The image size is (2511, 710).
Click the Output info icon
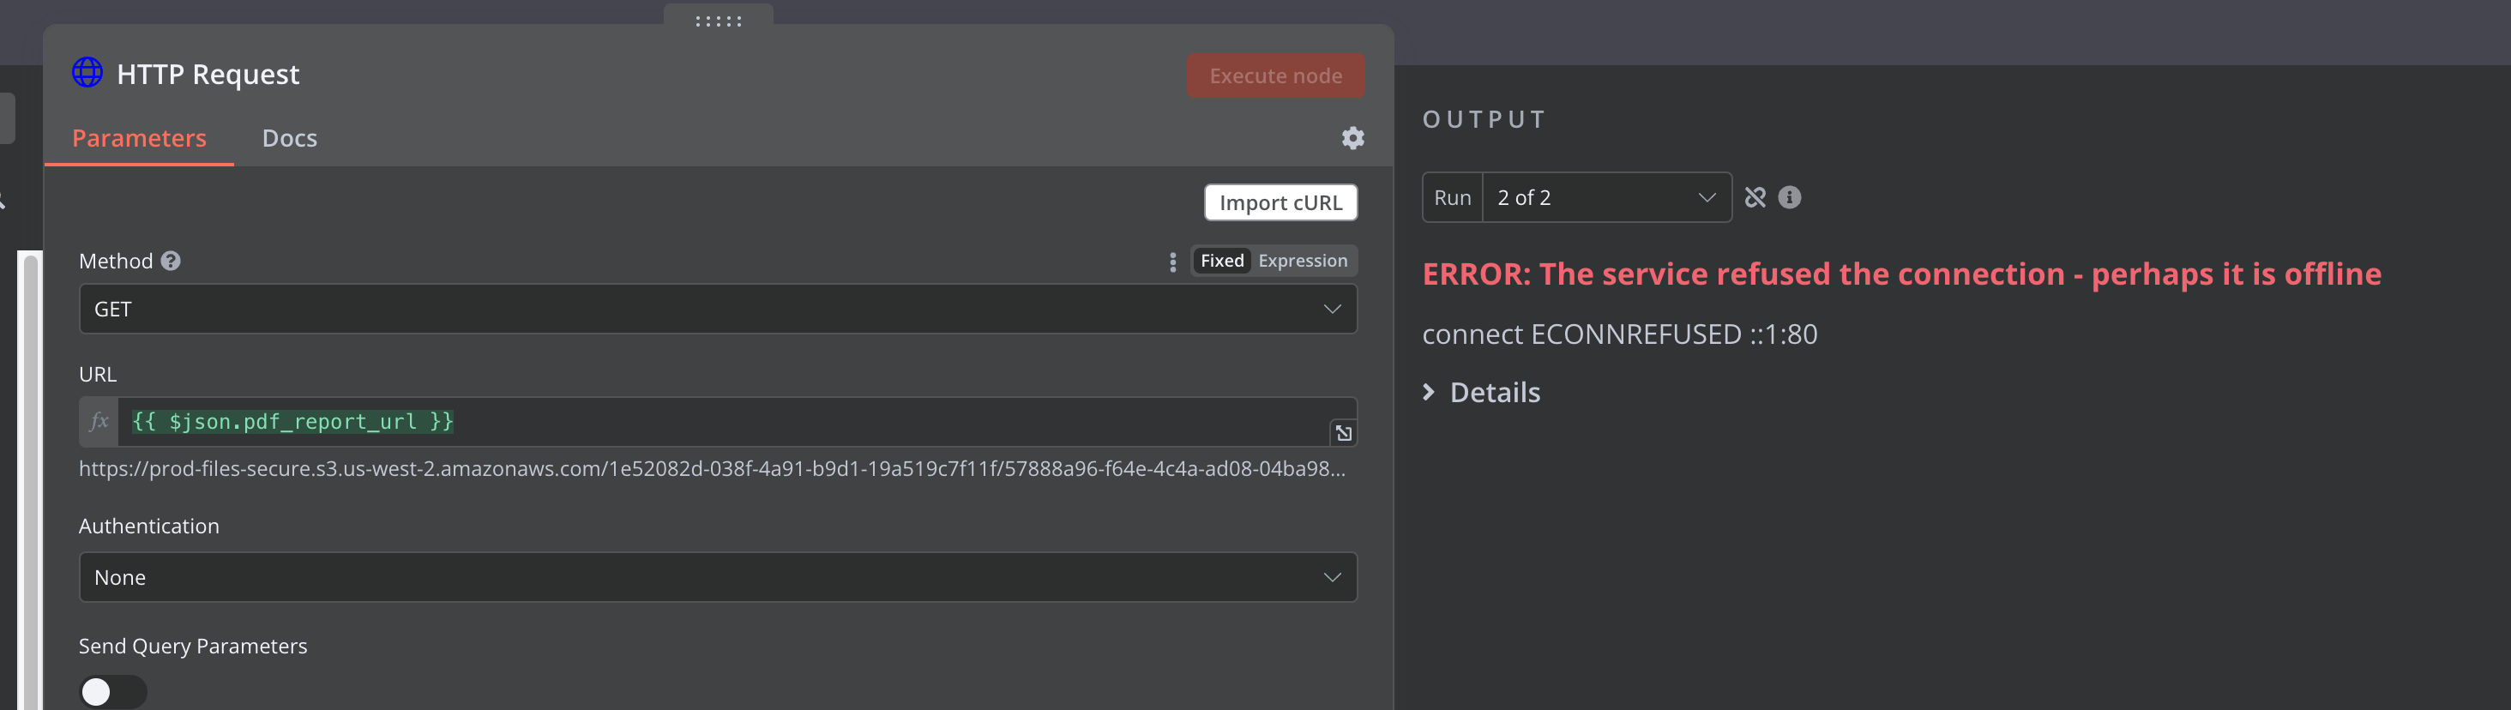pos(1789,198)
